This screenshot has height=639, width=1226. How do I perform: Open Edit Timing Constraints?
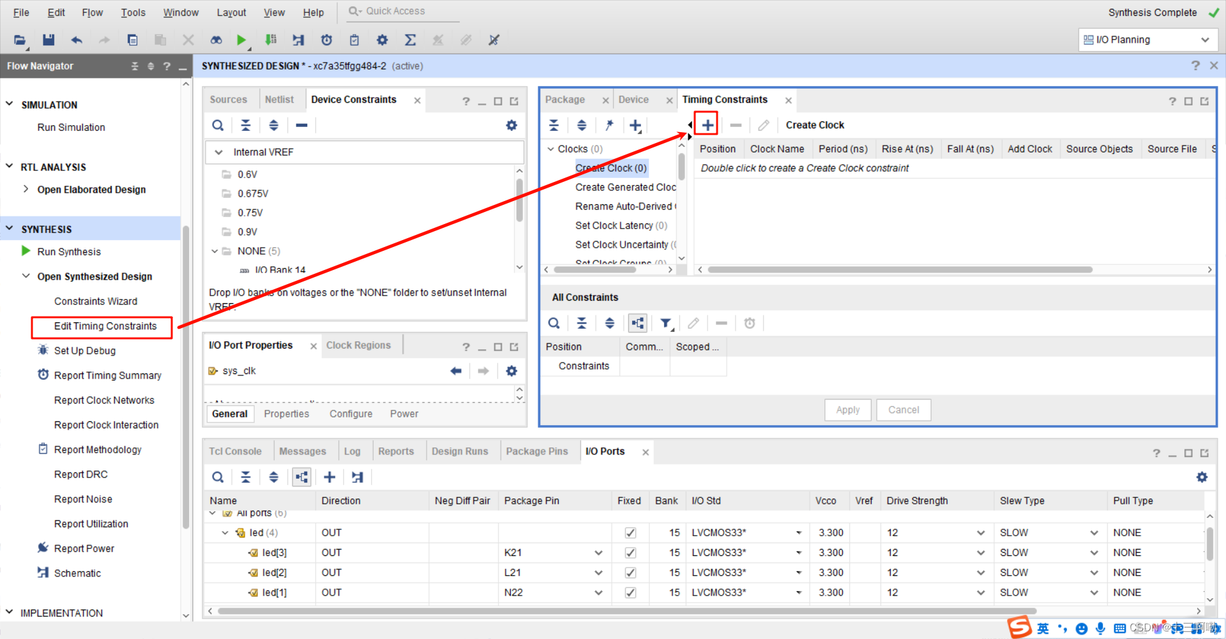click(105, 326)
